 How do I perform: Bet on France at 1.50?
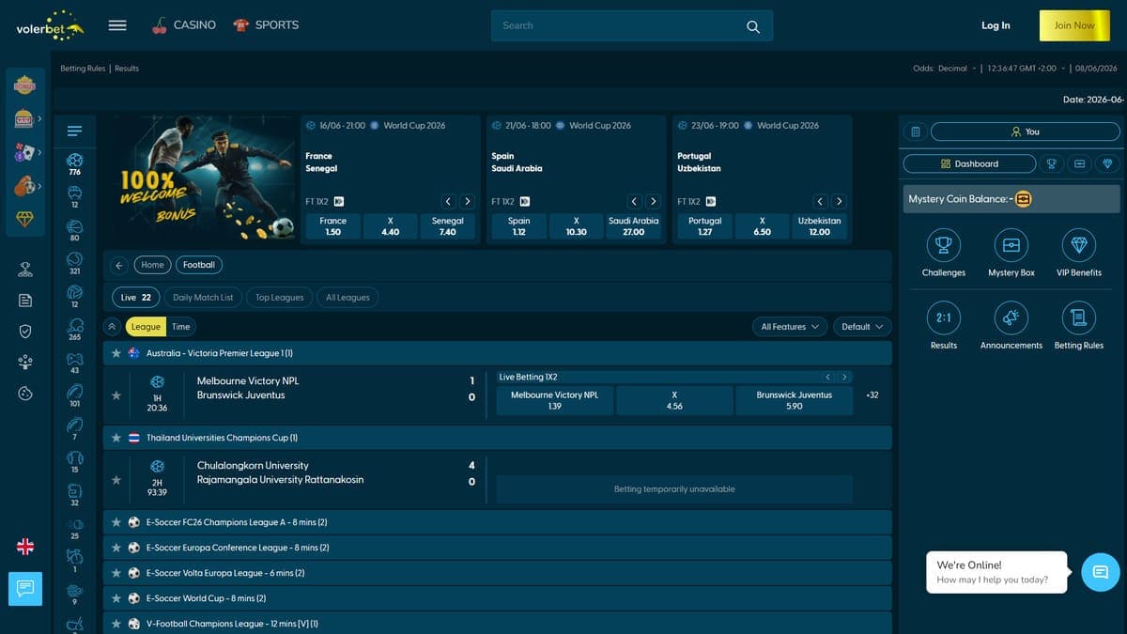(x=333, y=226)
